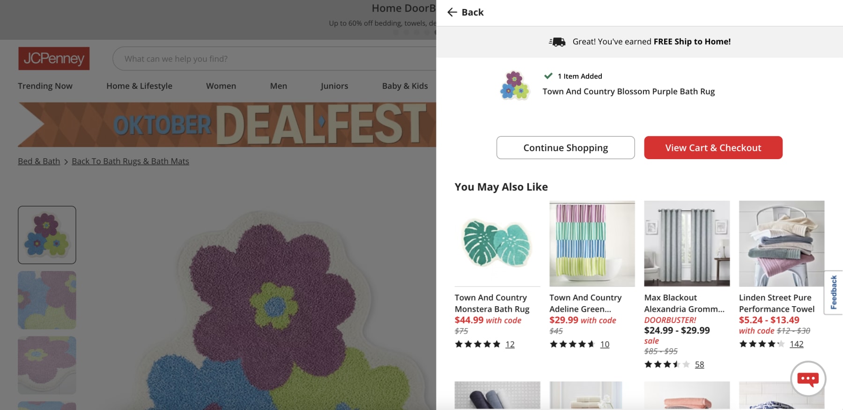
Task: Click the JCPenney logo
Action: [54, 59]
